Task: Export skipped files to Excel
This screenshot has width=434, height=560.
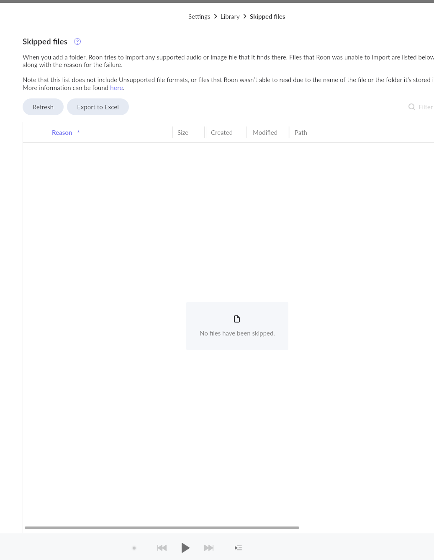Action: [x=98, y=107]
